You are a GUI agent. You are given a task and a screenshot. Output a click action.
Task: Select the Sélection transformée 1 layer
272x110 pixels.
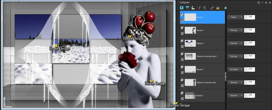[203, 56]
